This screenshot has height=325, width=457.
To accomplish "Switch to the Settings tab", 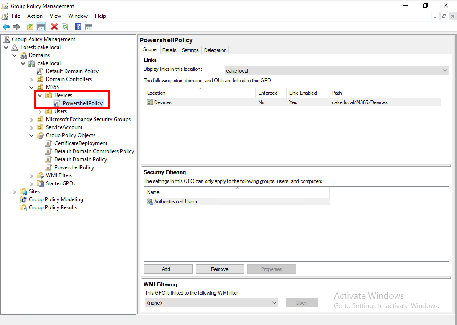I will point(190,50).
